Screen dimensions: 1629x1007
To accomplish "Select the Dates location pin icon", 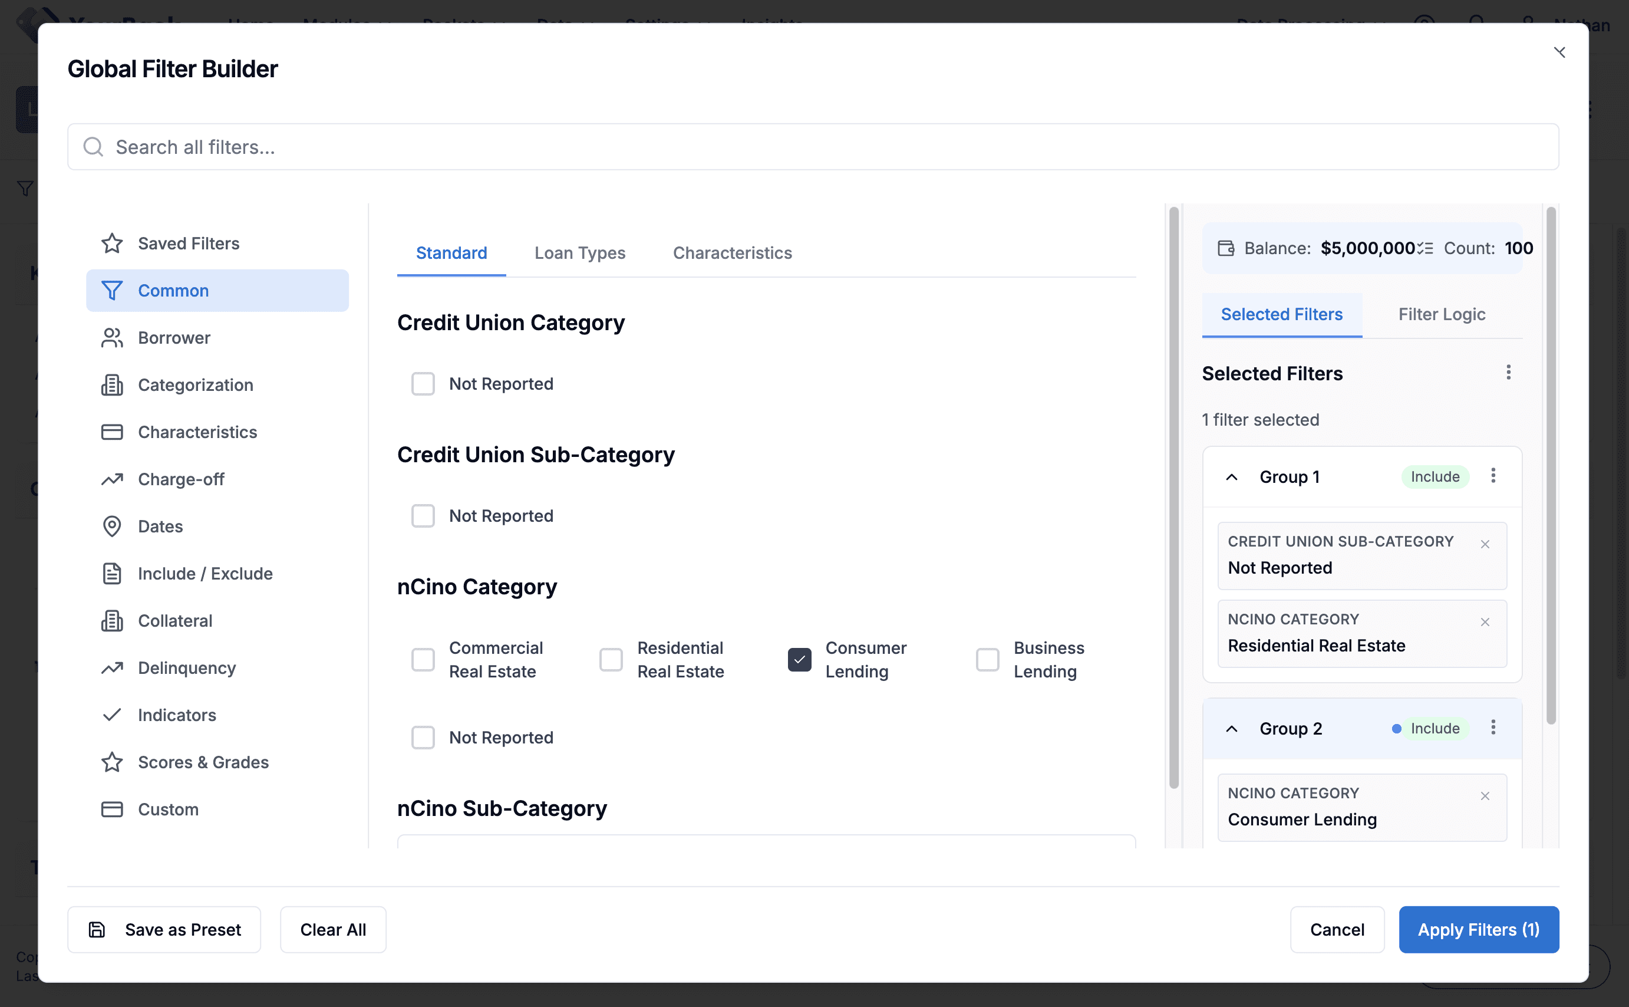I will point(112,526).
